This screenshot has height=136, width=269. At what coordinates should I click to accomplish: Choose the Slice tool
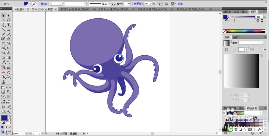pos(9,107)
